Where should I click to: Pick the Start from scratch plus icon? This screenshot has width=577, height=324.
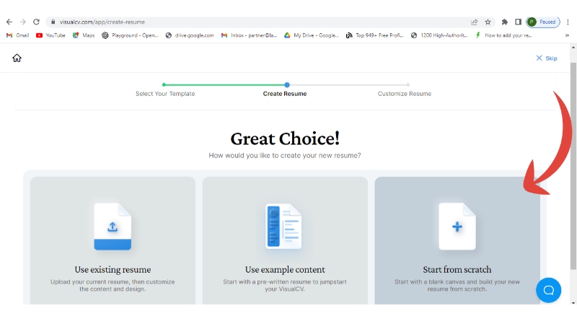[x=457, y=227]
